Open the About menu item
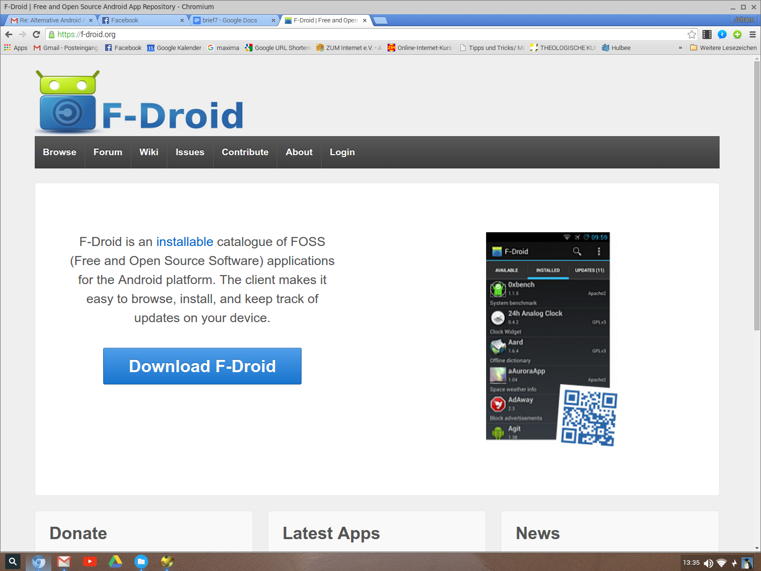The height and width of the screenshot is (571, 761). click(299, 152)
